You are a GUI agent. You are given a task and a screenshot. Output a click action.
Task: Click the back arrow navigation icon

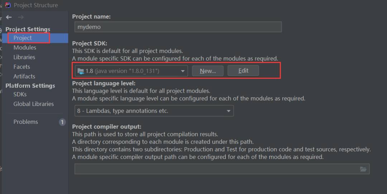(x=9, y=17)
